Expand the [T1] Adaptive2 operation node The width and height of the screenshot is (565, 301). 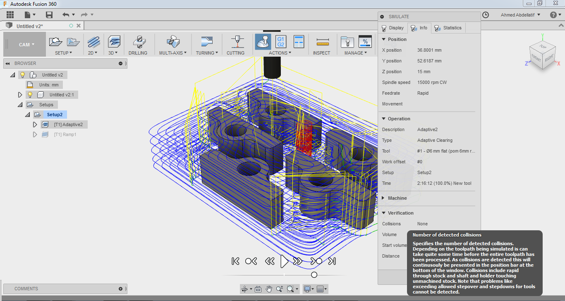point(35,124)
